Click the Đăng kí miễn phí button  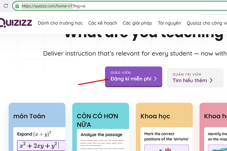133,77
